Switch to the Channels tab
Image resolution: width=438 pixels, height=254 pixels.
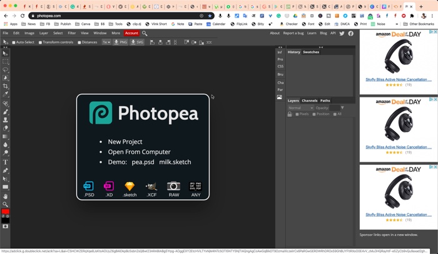coord(310,100)
